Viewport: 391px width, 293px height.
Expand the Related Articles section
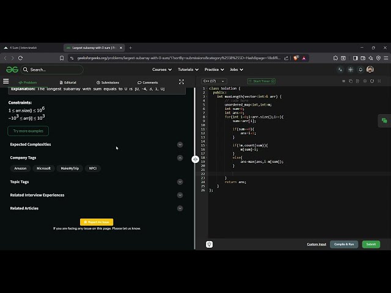point(180,208)
